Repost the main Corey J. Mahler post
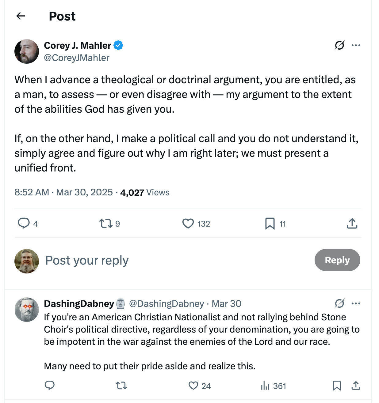The width and height of the screenshot is (379, 403). [106, 224]
